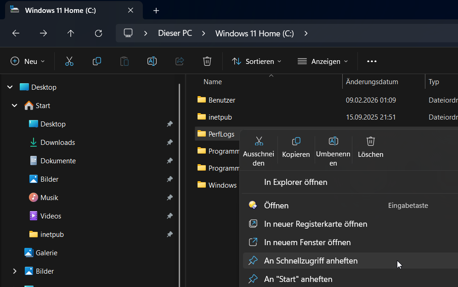Choose Kopieren in the context menu
Viewport: 458px width, 287px height.
(x=296, y=148)
